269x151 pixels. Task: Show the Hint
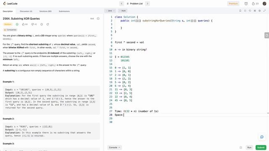coord(92,18)
